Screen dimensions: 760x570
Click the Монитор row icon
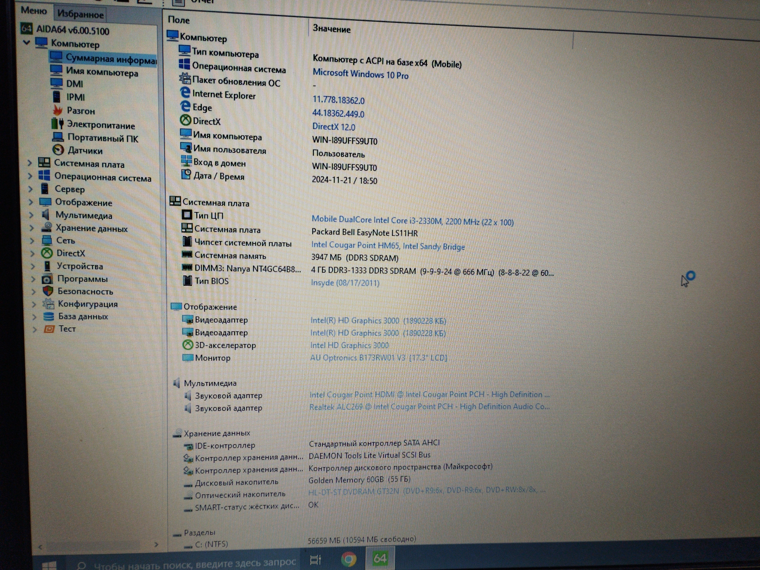click(x=188, y=357)
